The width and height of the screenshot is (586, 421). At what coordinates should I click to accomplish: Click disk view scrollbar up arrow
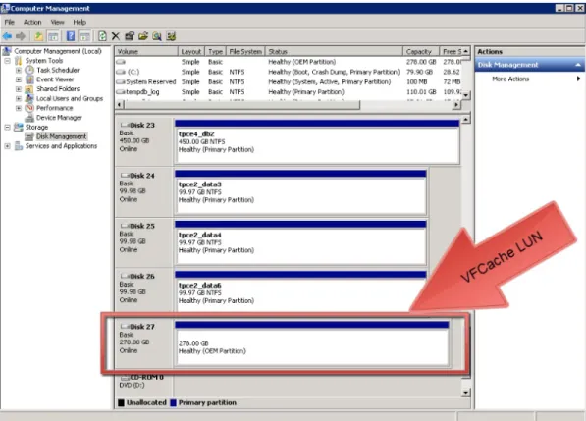[465, 120]
